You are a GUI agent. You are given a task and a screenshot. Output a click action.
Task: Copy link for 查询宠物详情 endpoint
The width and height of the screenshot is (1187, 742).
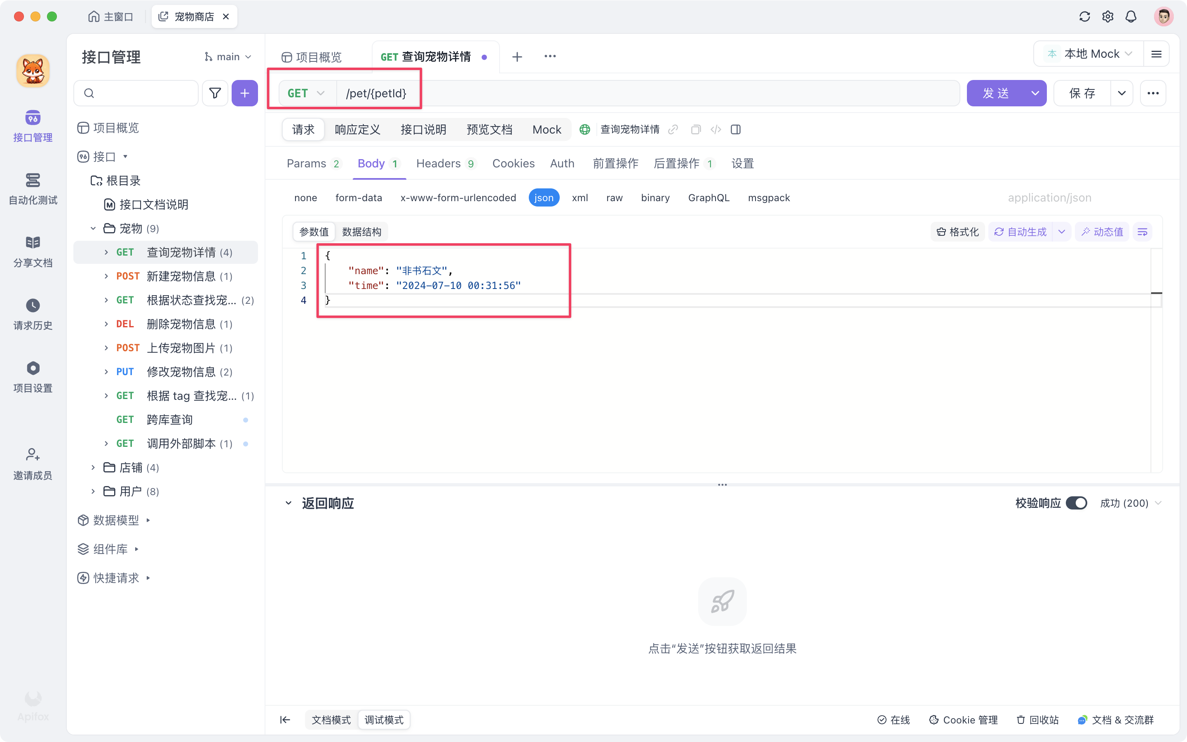coord(673,129)
